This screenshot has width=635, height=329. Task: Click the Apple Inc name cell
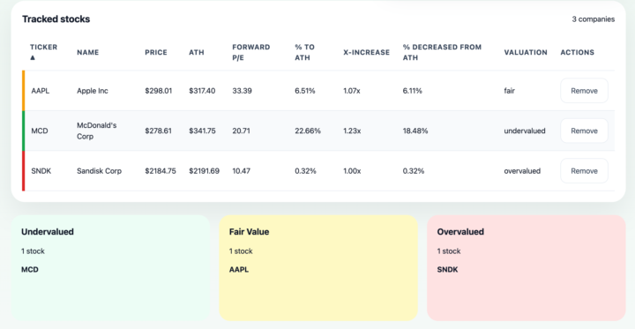tap(93, 91)
